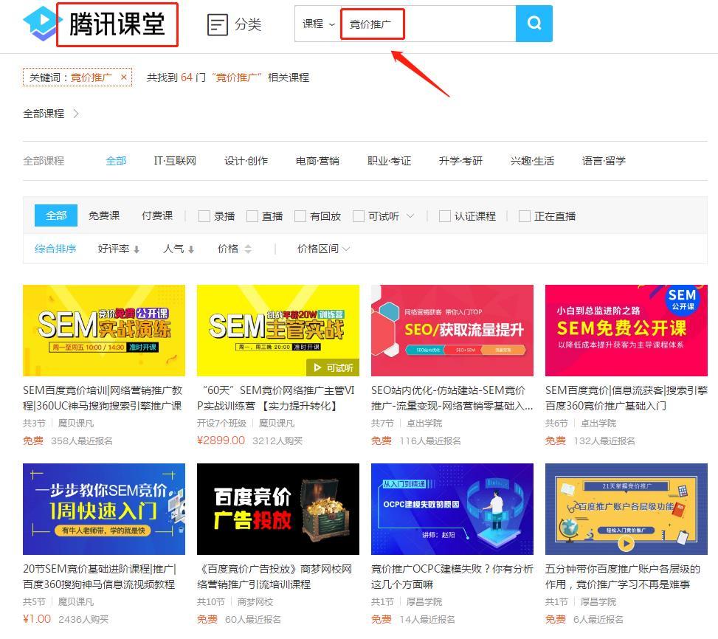This screenshot has height=639, width=718.
Task: Select the 语言·留学 category
Action: (604, 161)
